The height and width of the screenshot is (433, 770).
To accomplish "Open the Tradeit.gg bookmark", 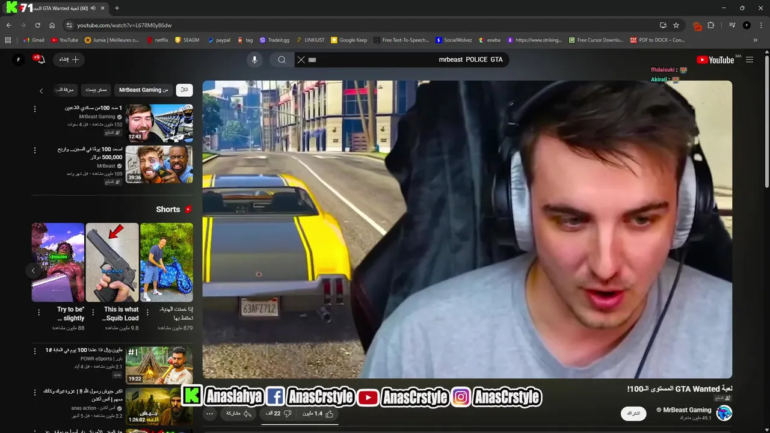I will pyautogui.click(x=275, y=40).
